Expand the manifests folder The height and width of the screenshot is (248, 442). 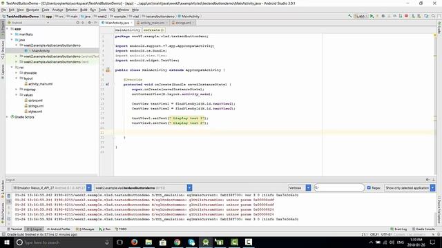point(12,34)
